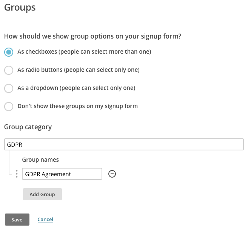The height and width of the screenshot is (229, 251).
Task: Choose the 'As radio buttons' radio option
Action: [9, 70]
